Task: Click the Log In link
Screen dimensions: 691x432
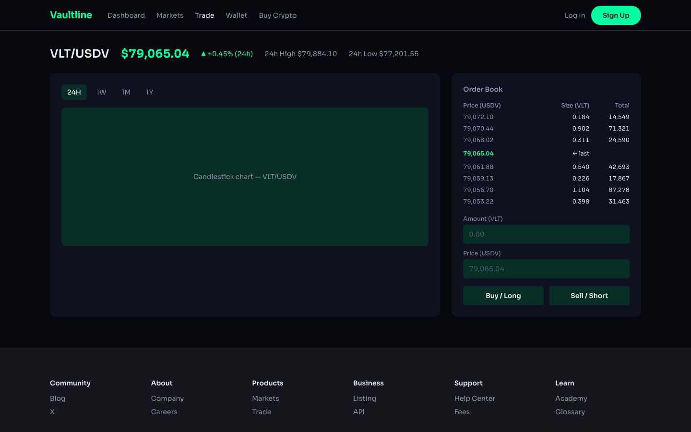Action: (x=575, y=15)
